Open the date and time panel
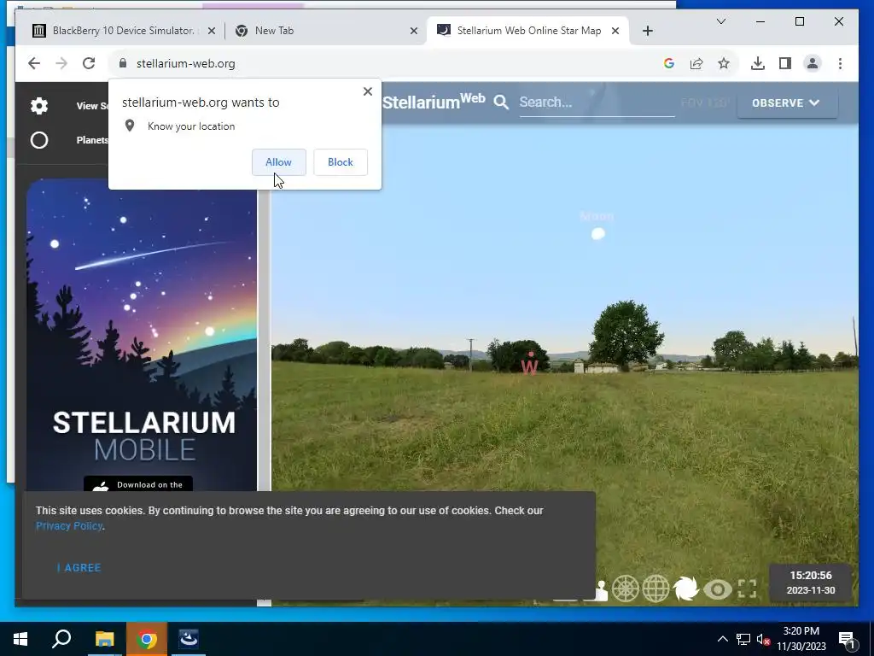The width and height of the screenshot is (874, 656). 811,583
